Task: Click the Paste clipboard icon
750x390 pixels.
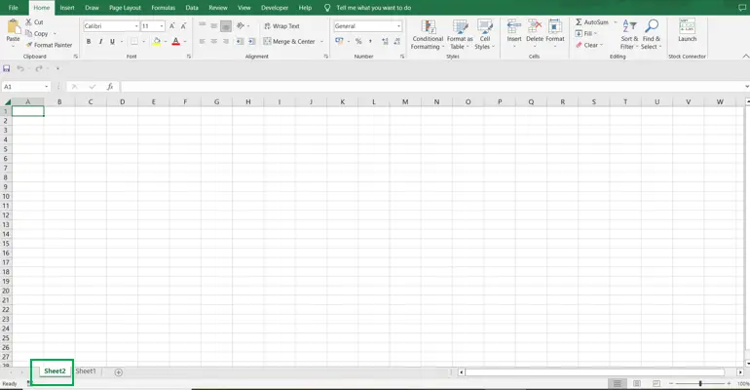Action: (13, 26)
